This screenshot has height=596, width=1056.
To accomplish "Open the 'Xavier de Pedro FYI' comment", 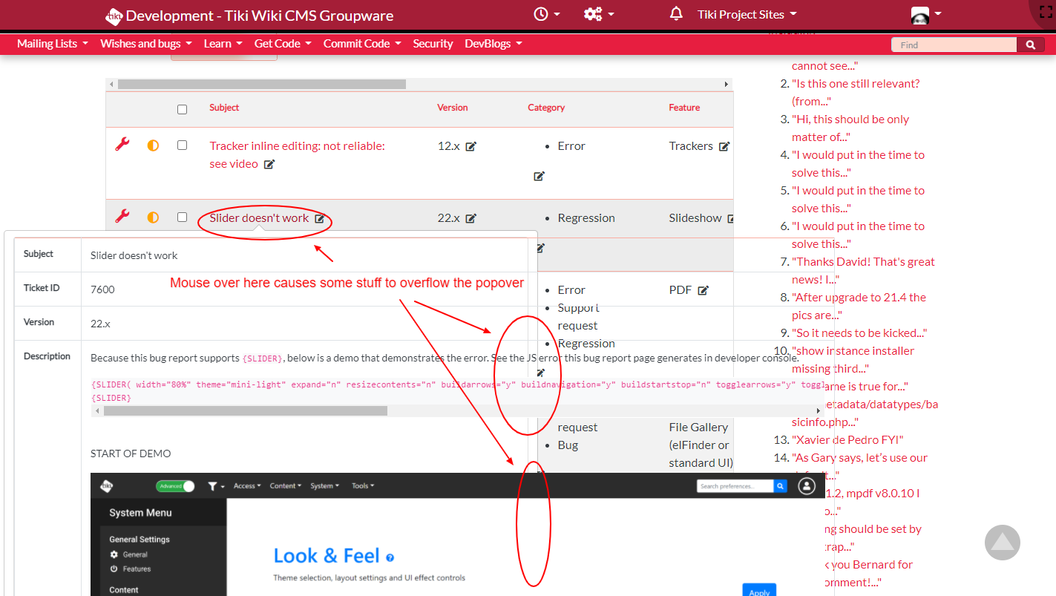I will tap(847, 440).
